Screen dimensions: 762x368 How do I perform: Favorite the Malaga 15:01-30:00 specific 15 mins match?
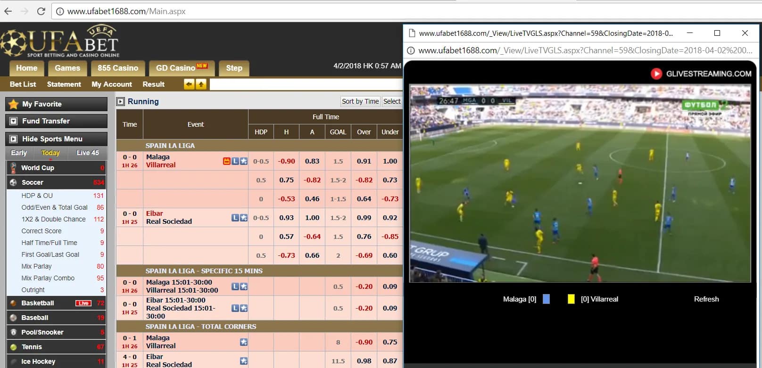(x=244, y=286)
